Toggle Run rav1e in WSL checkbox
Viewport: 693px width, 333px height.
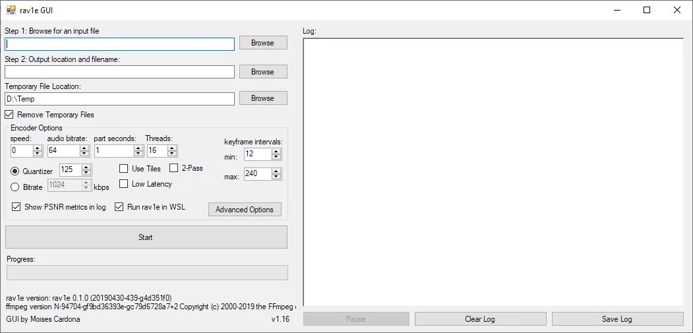[119, 206]
